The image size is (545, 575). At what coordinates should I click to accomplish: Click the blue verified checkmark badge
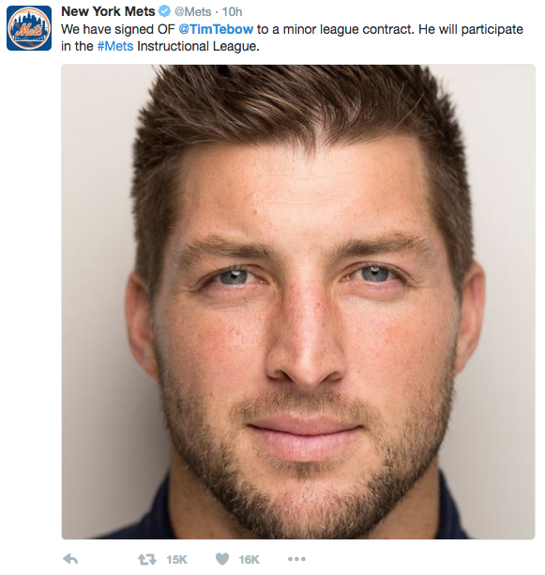point(164,11)
